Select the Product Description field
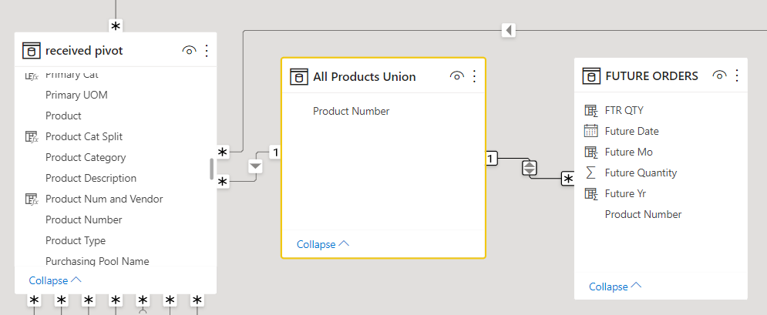This screenshot has height=315, width=767. [x=90, y=178]
